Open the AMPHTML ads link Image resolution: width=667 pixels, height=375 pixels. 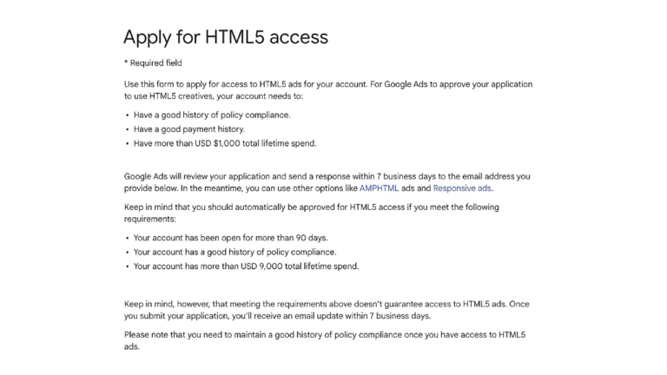[379, 188]
